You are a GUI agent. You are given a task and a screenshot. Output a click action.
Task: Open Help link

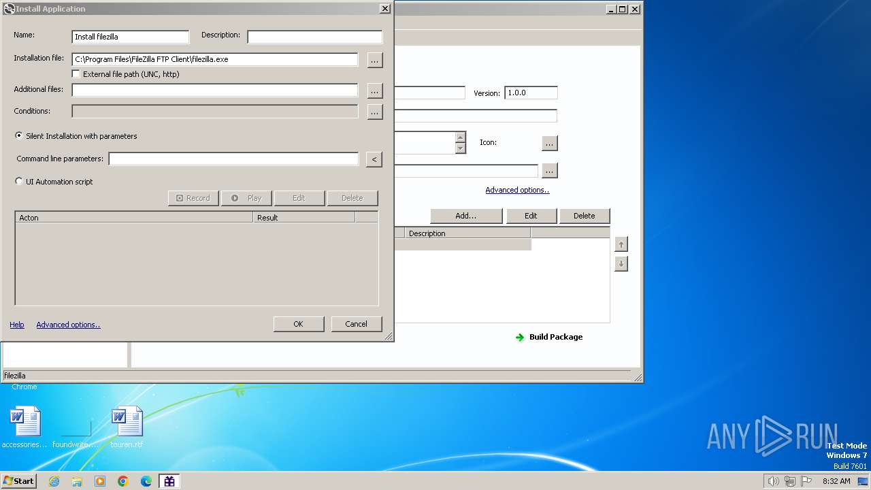[x=17, y=325]
